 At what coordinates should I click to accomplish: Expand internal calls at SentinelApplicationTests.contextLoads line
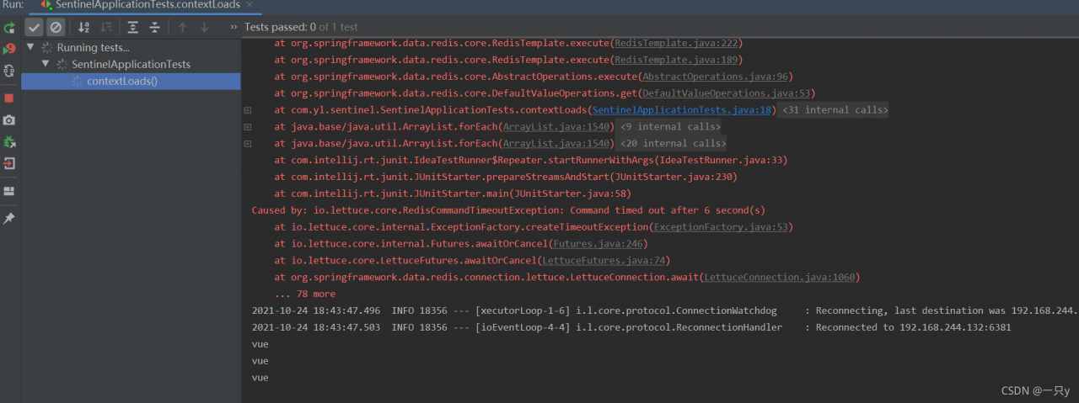click(x=248, y=110)
